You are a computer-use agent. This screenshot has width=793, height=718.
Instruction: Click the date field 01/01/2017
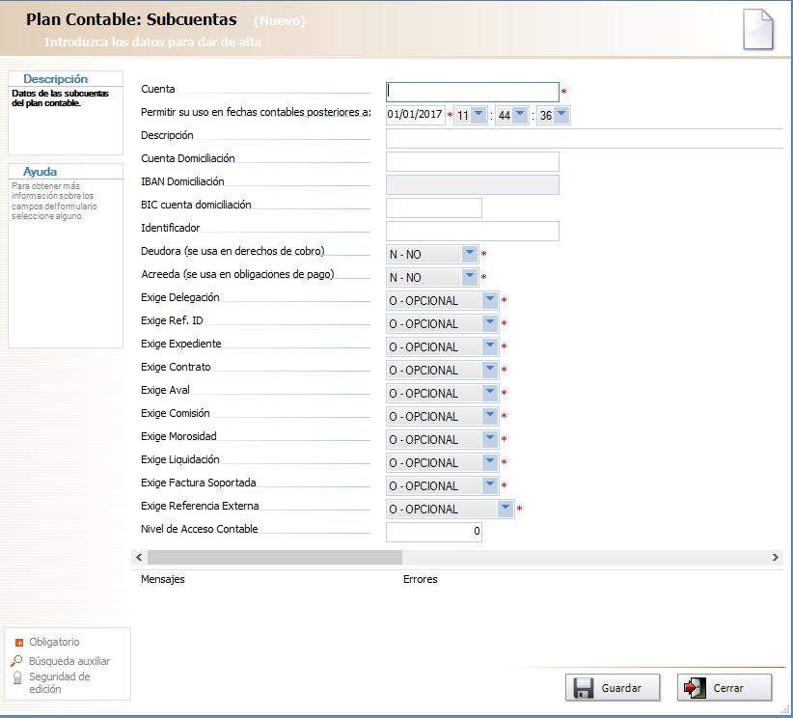pyautogui.click(x=415, y=115)
